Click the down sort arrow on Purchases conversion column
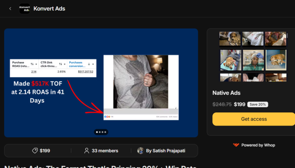 pyautogui.click(x=89, y=64)
